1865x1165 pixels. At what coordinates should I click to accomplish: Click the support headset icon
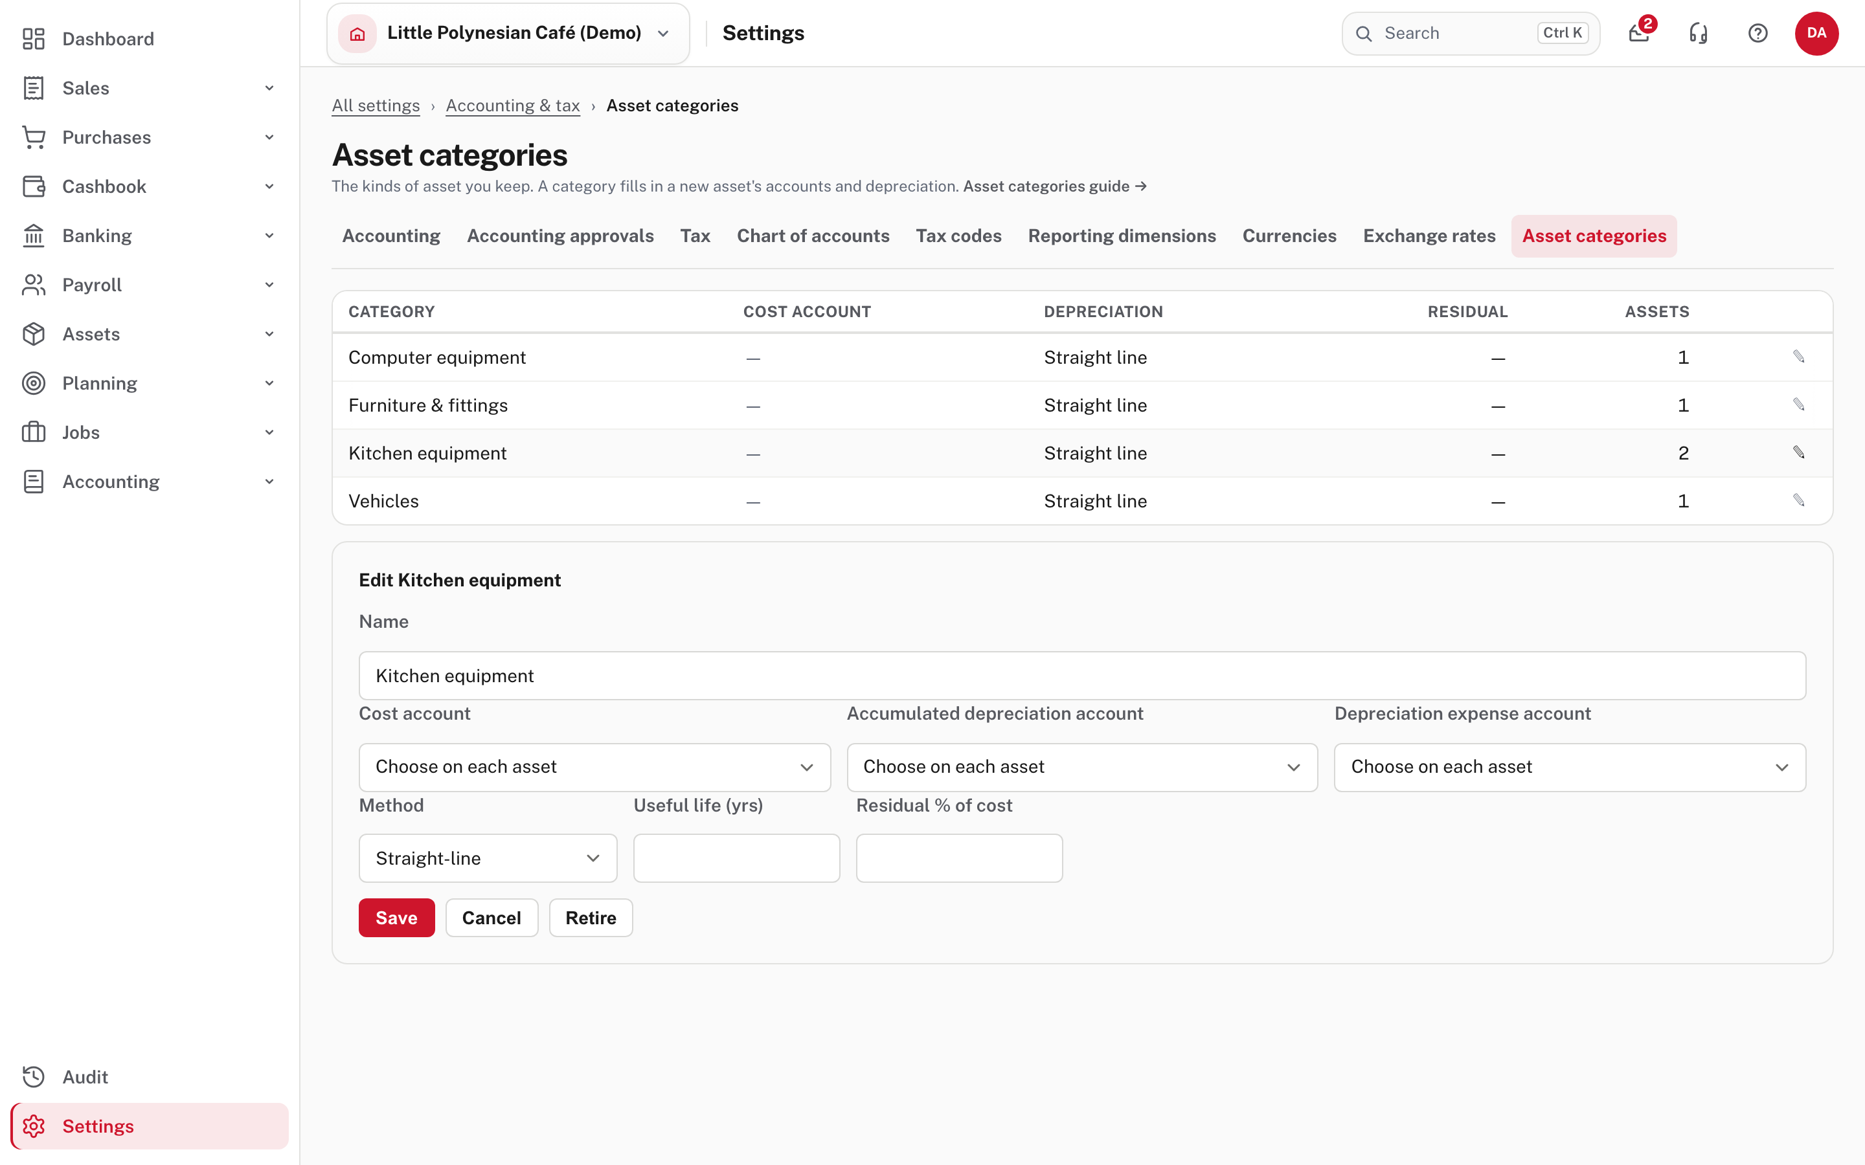click(1699, 33)
